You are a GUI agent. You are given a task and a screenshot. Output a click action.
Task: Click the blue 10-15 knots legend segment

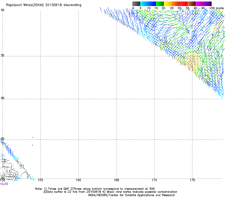(152, 4)
